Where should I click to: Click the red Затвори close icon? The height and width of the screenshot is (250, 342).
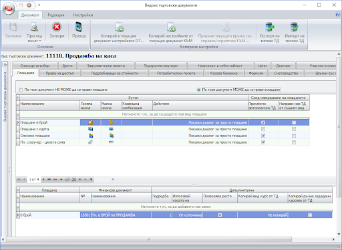57,27
